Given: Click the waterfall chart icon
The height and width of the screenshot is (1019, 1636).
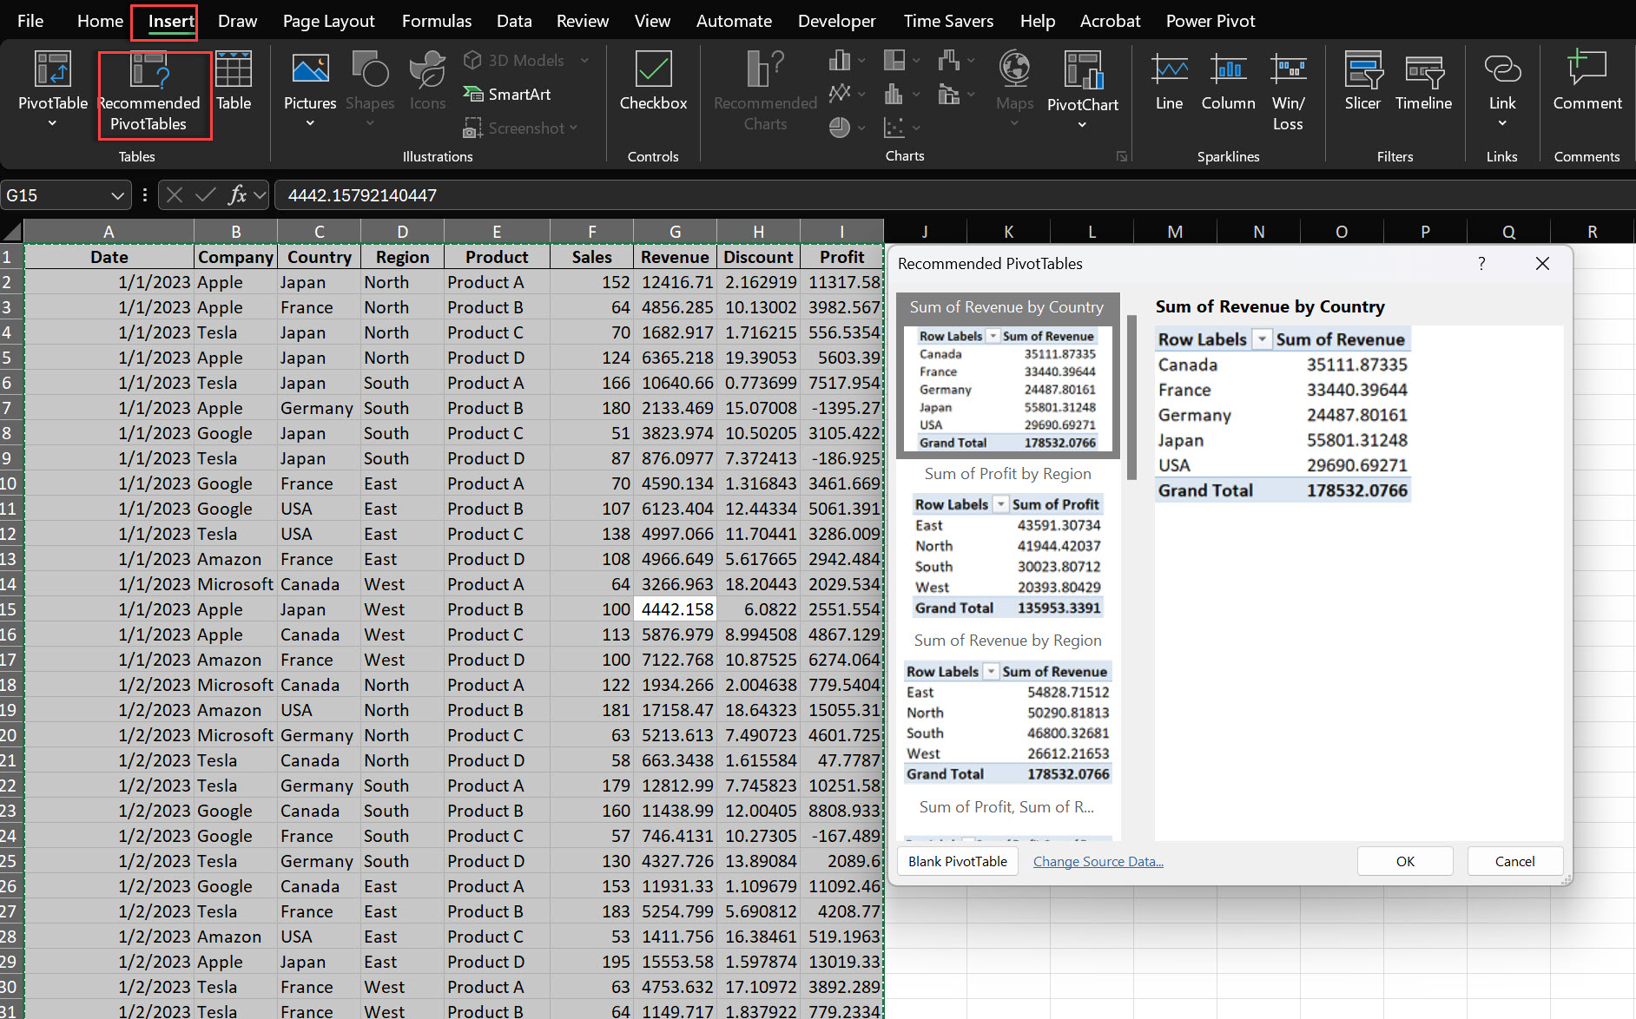Looking at the screenshot, I should tap(948, 60).
